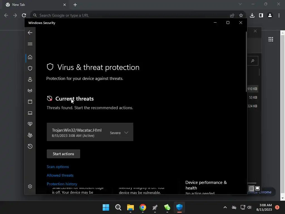Open App & browser control icon
The width and height of the screenshot is (285, 214).
[30, 102]
